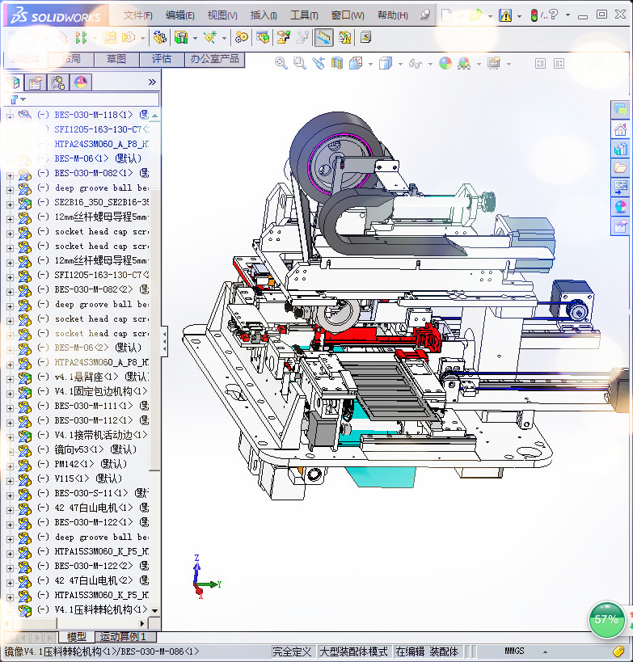
Task: Expand the BES-030-M-082<1> tree node
Action: 10,174
